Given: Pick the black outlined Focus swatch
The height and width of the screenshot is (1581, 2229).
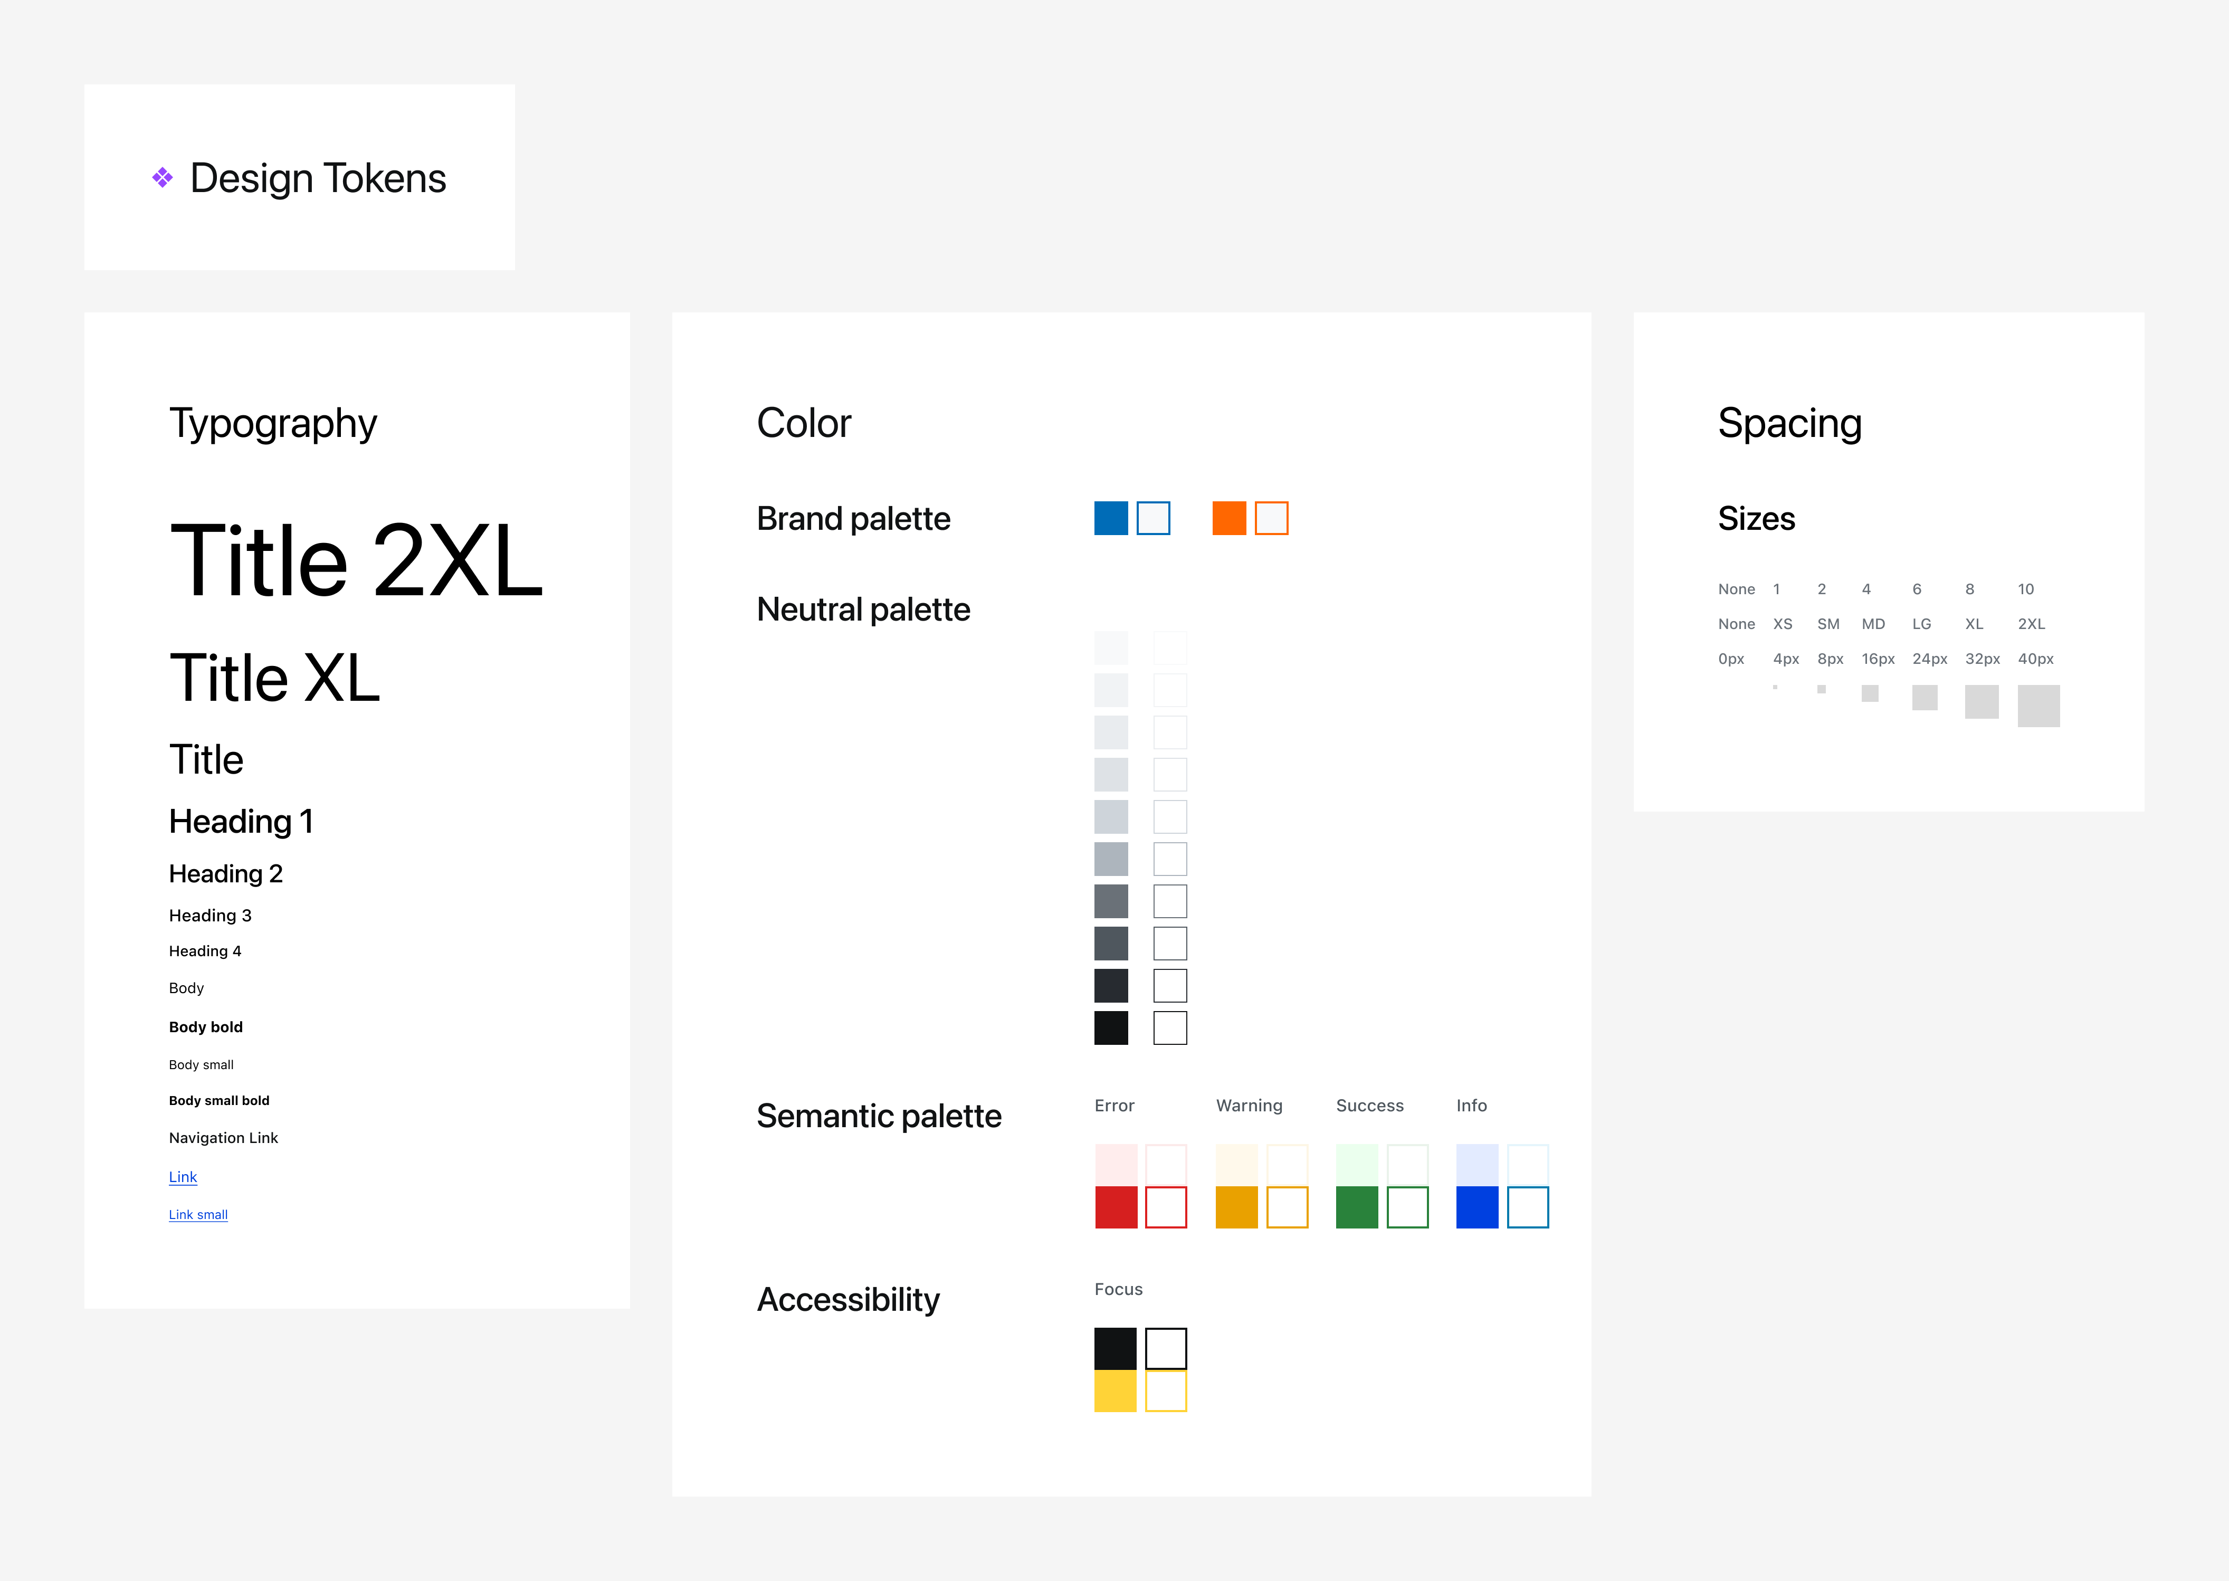Looking at the screenshot, I should tap(1166, 1349).
